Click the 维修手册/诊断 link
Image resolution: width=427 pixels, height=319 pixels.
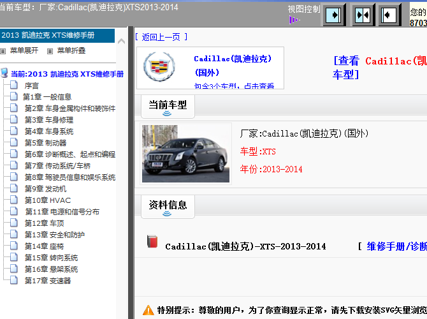click(x=396, y=246)
